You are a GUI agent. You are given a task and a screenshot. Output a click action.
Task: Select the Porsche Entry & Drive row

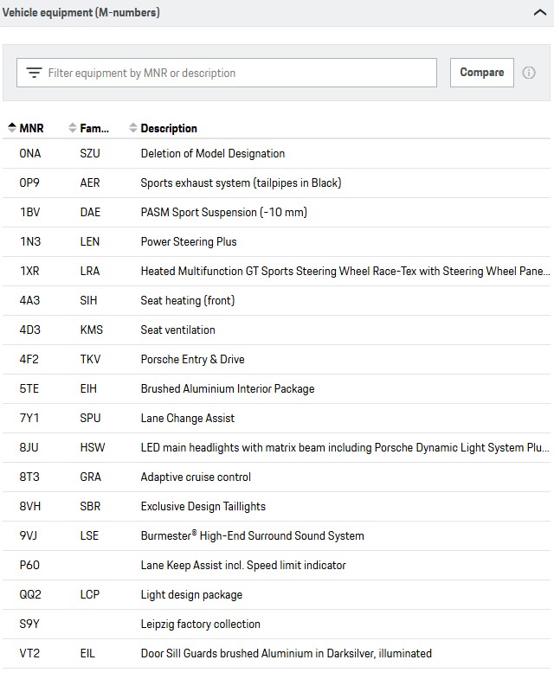192,359
